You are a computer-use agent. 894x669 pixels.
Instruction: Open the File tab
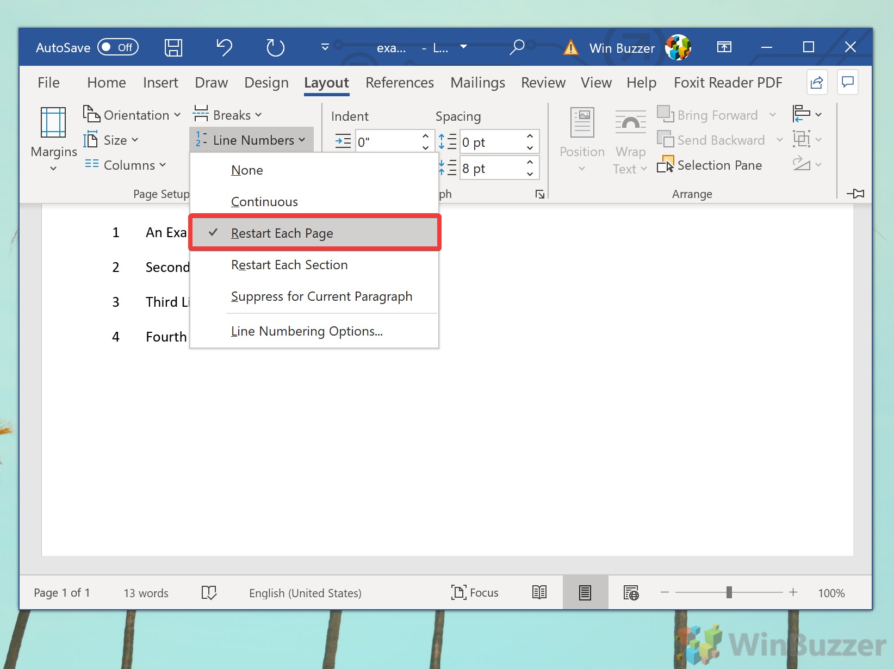[48, 83]
